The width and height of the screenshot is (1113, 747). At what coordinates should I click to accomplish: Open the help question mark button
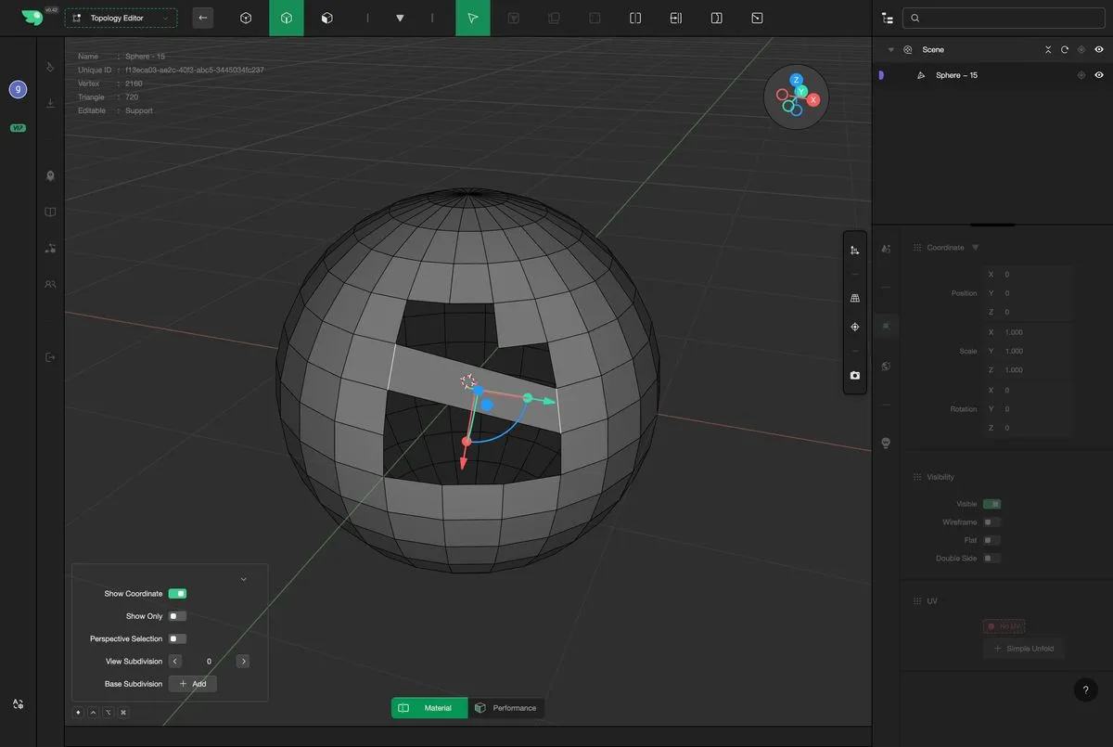(x=1085, y=690)
